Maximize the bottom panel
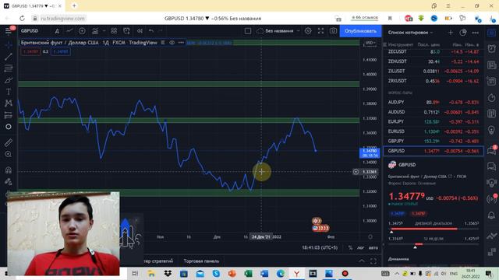Screen dimensions: 499x280 [373, 261]
